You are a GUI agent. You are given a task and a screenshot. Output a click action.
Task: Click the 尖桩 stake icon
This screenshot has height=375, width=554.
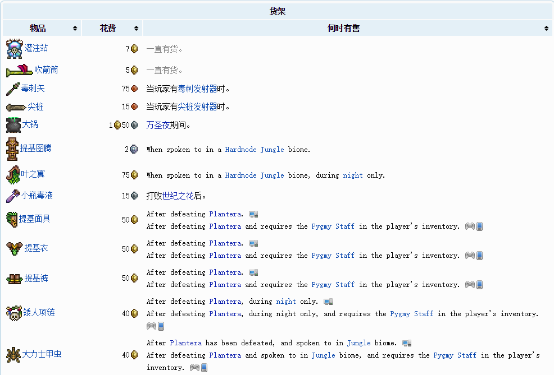pyautogui.click(x=16, y=107)
